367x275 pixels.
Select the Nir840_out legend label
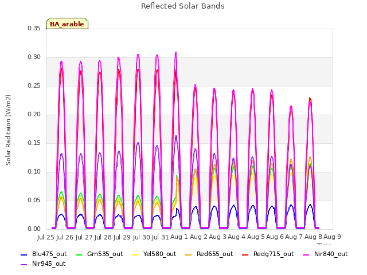pyautogui.click(x=331, y=254)
